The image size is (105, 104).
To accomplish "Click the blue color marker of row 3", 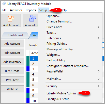I will pos(28,69).
